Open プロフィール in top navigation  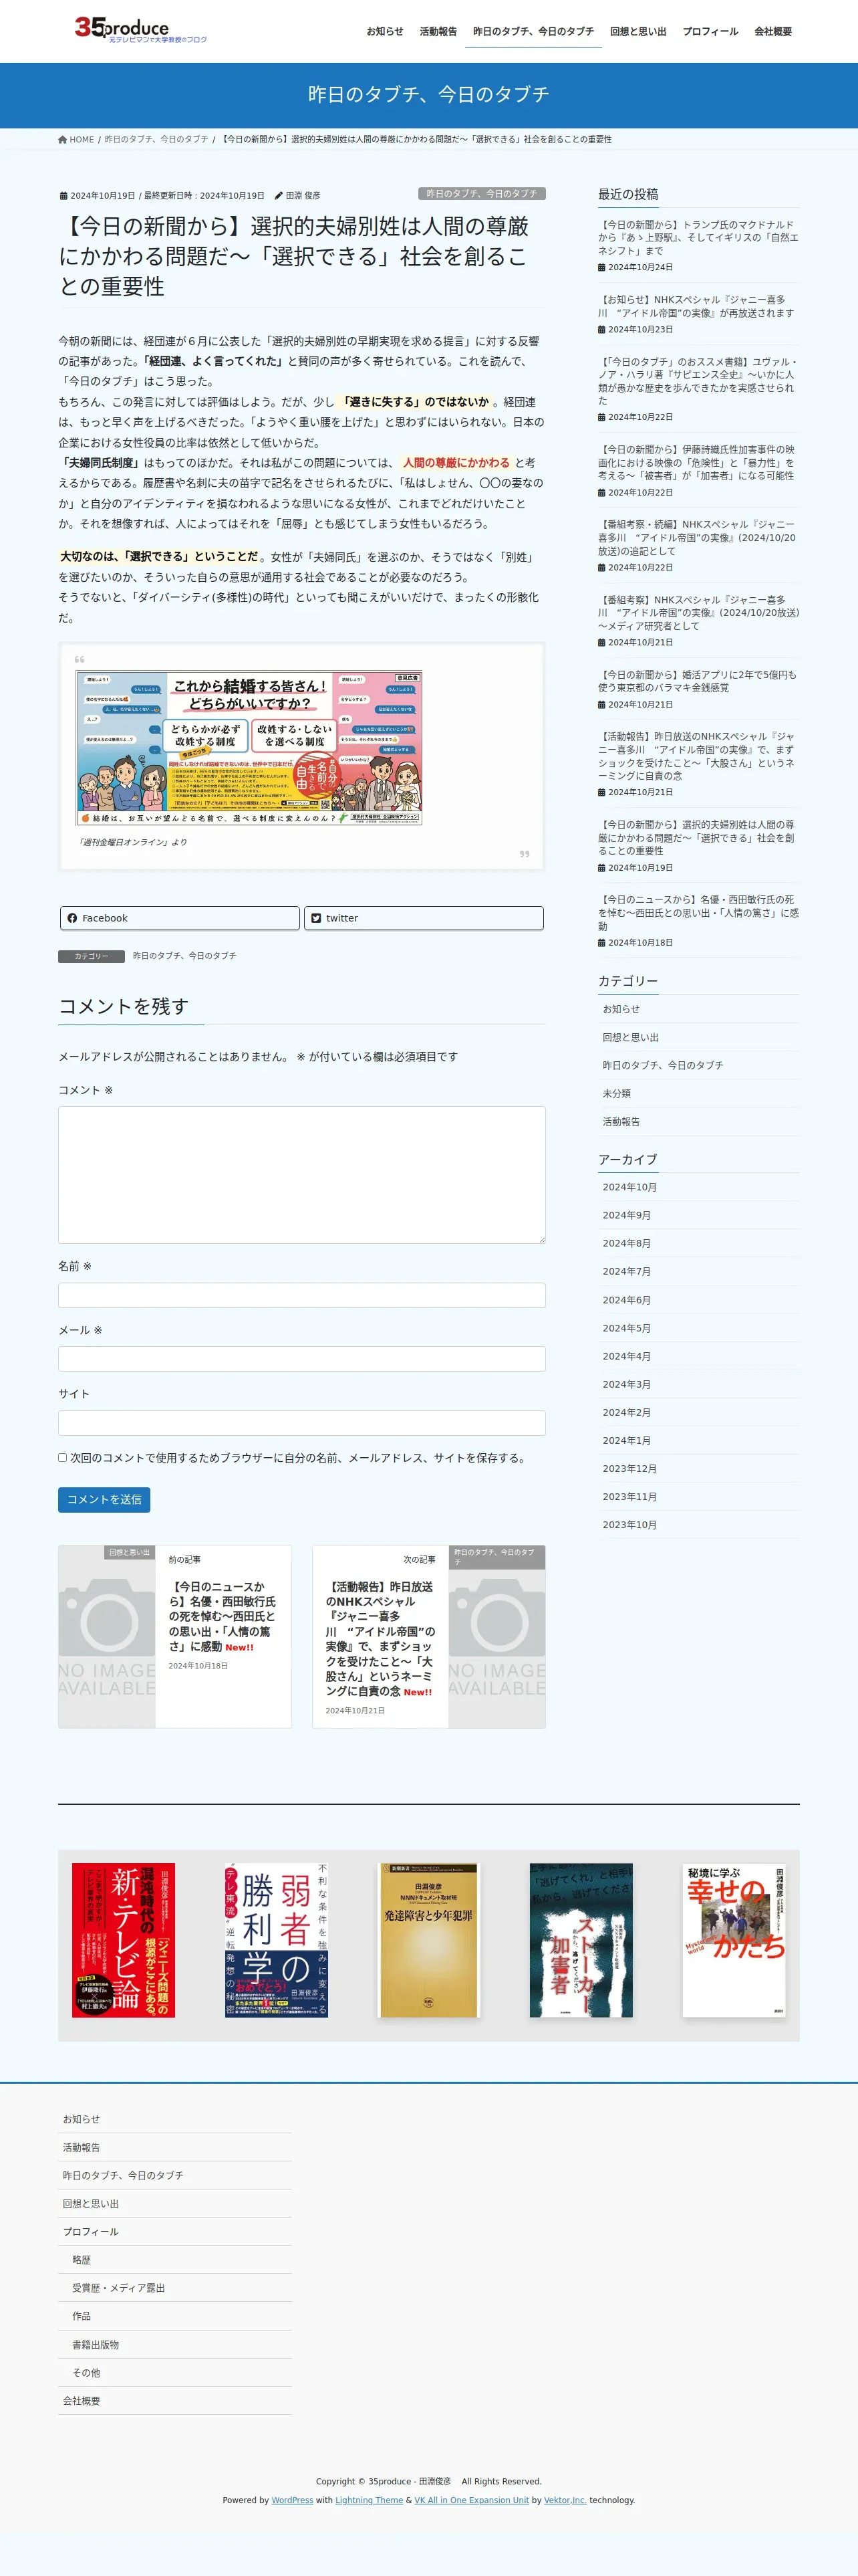click(710, 32)
